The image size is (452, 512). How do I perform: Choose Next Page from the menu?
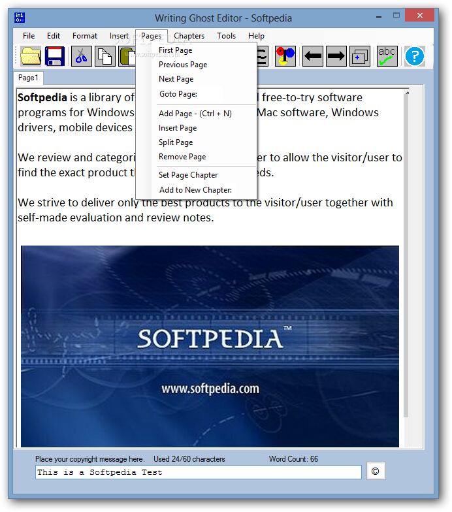click(x=196, y=79)
